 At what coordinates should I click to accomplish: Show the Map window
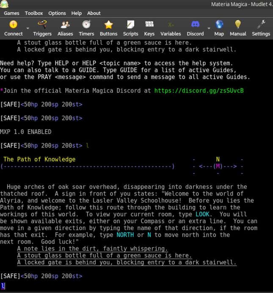pyautogui.click(x=219, y=28)
